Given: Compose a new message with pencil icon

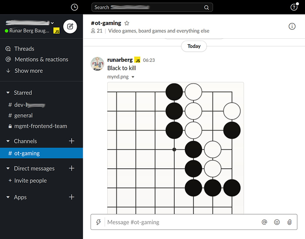Looking at the screenshot, I should (70, 26).
